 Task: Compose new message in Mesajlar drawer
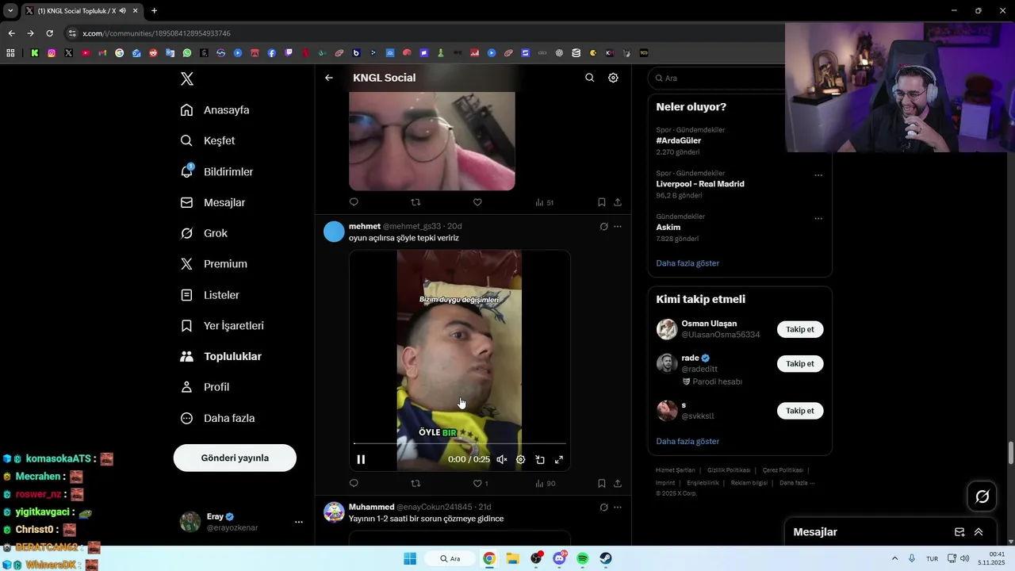point(959,532)
